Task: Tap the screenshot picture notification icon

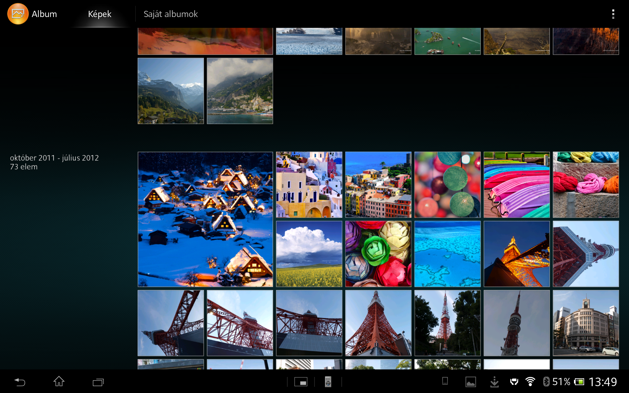Action: (x=471, y=382)
